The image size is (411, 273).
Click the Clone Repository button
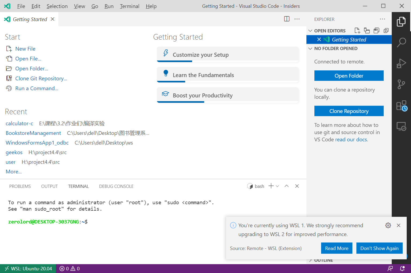tap(349, 111)
